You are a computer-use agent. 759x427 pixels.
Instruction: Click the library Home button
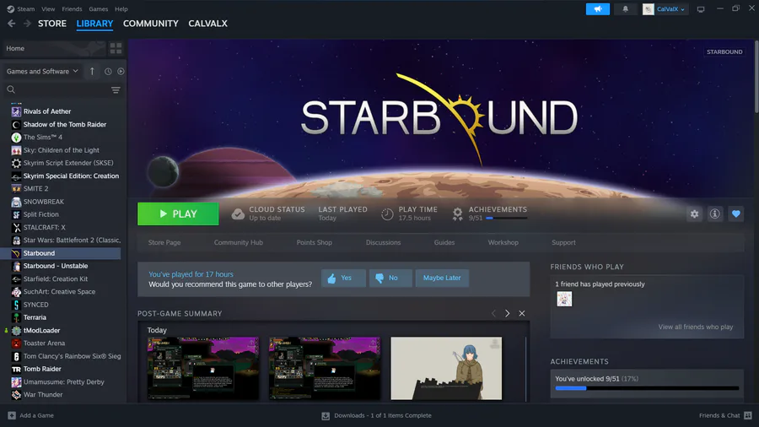[54, 48]
